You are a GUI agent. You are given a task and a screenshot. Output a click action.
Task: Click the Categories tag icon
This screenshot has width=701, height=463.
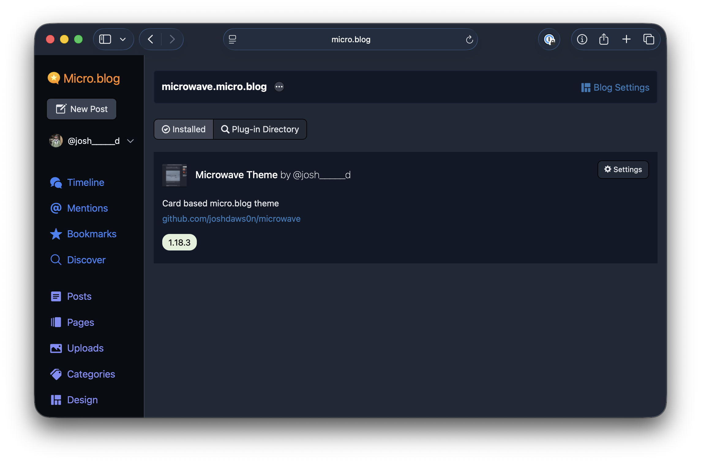[56, 374]
